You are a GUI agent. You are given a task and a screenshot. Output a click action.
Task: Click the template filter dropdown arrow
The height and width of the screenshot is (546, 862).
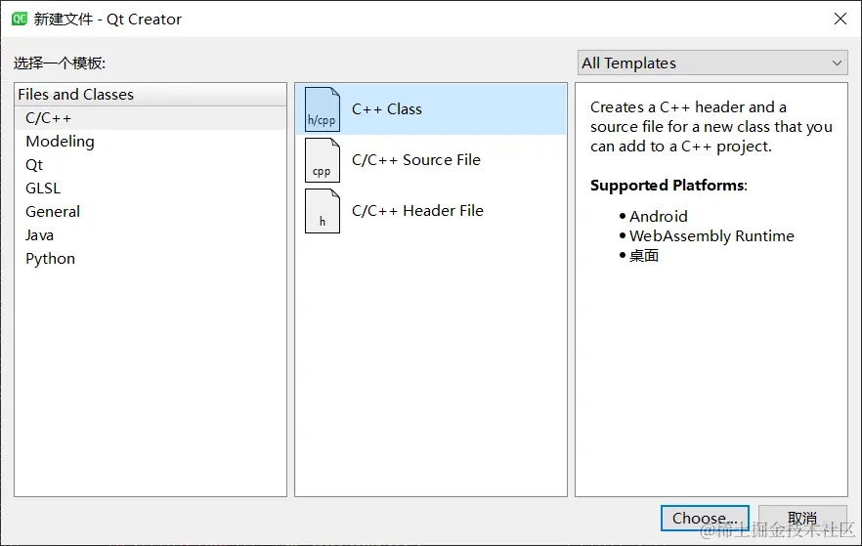(x=837, y=63)
